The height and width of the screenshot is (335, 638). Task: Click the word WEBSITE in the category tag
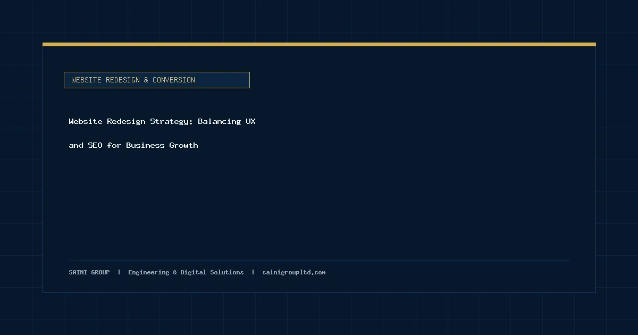86,80
